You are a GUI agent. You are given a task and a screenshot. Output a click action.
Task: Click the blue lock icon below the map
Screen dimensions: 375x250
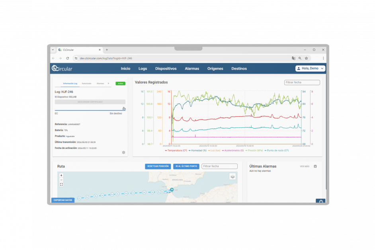pyautogui.click(x=320, y=200)
